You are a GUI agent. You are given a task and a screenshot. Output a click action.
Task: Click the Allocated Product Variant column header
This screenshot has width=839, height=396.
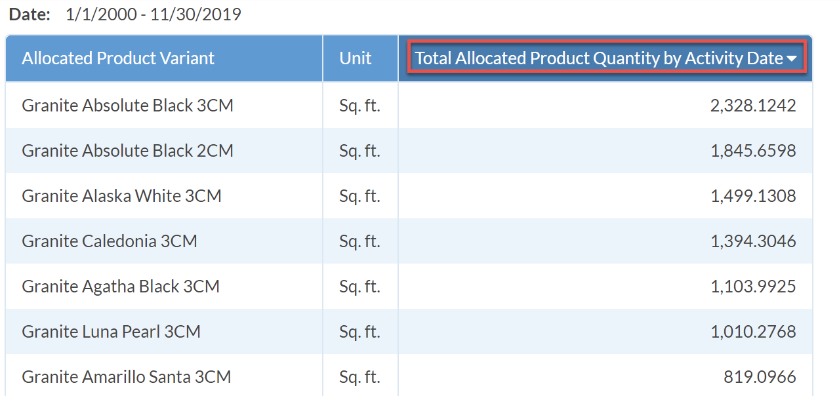point(118,58)
